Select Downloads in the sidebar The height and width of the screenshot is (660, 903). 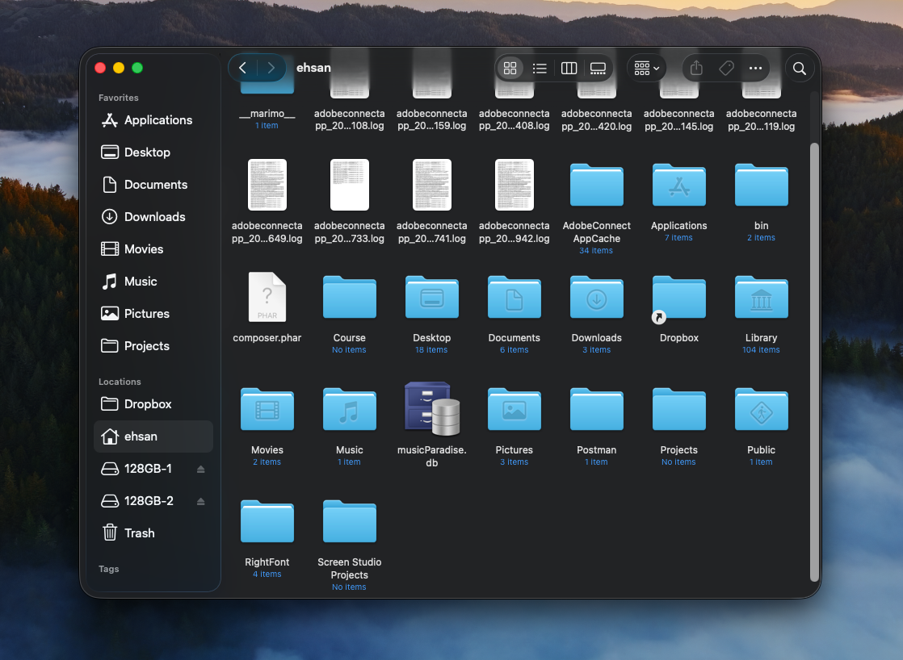coord(154,217)
